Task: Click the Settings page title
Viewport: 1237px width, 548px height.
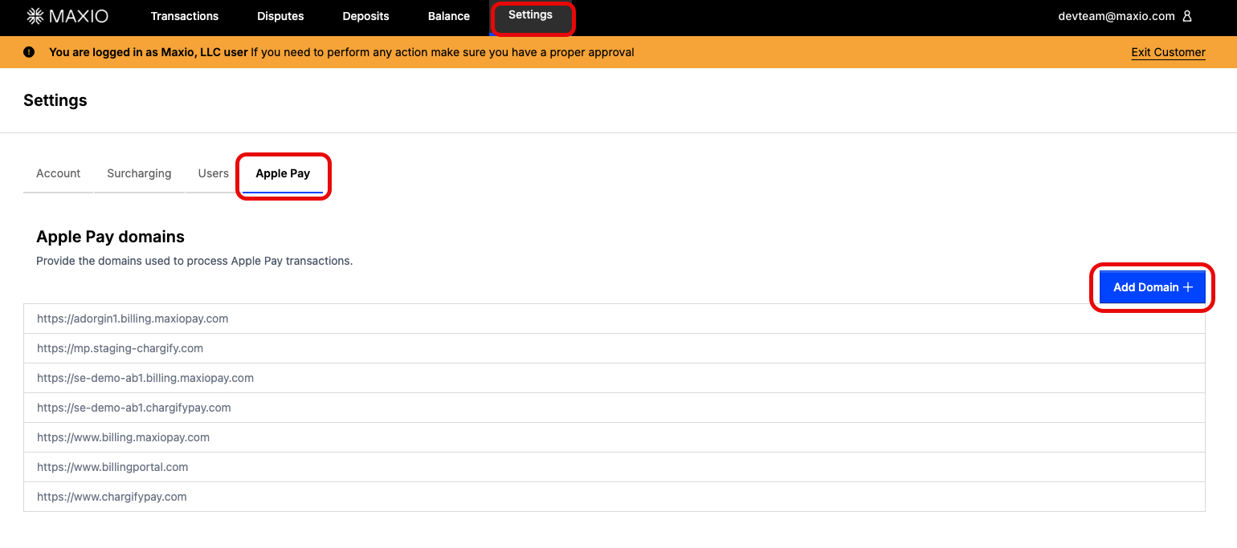Action: pyautogui.click(x=55, y=100)
